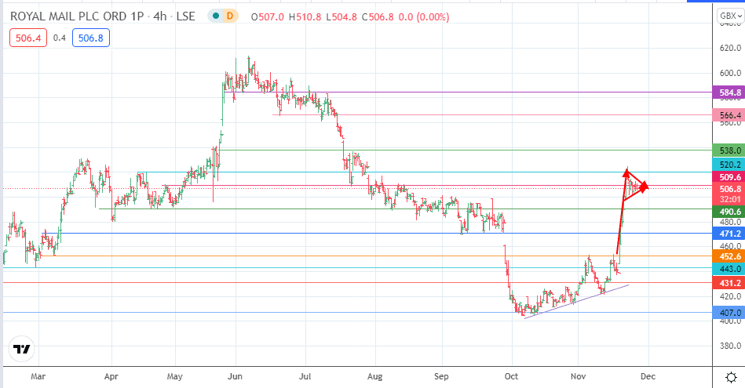
Task: Select the 566.4 pink price label
Action: [x=729, y=115]
